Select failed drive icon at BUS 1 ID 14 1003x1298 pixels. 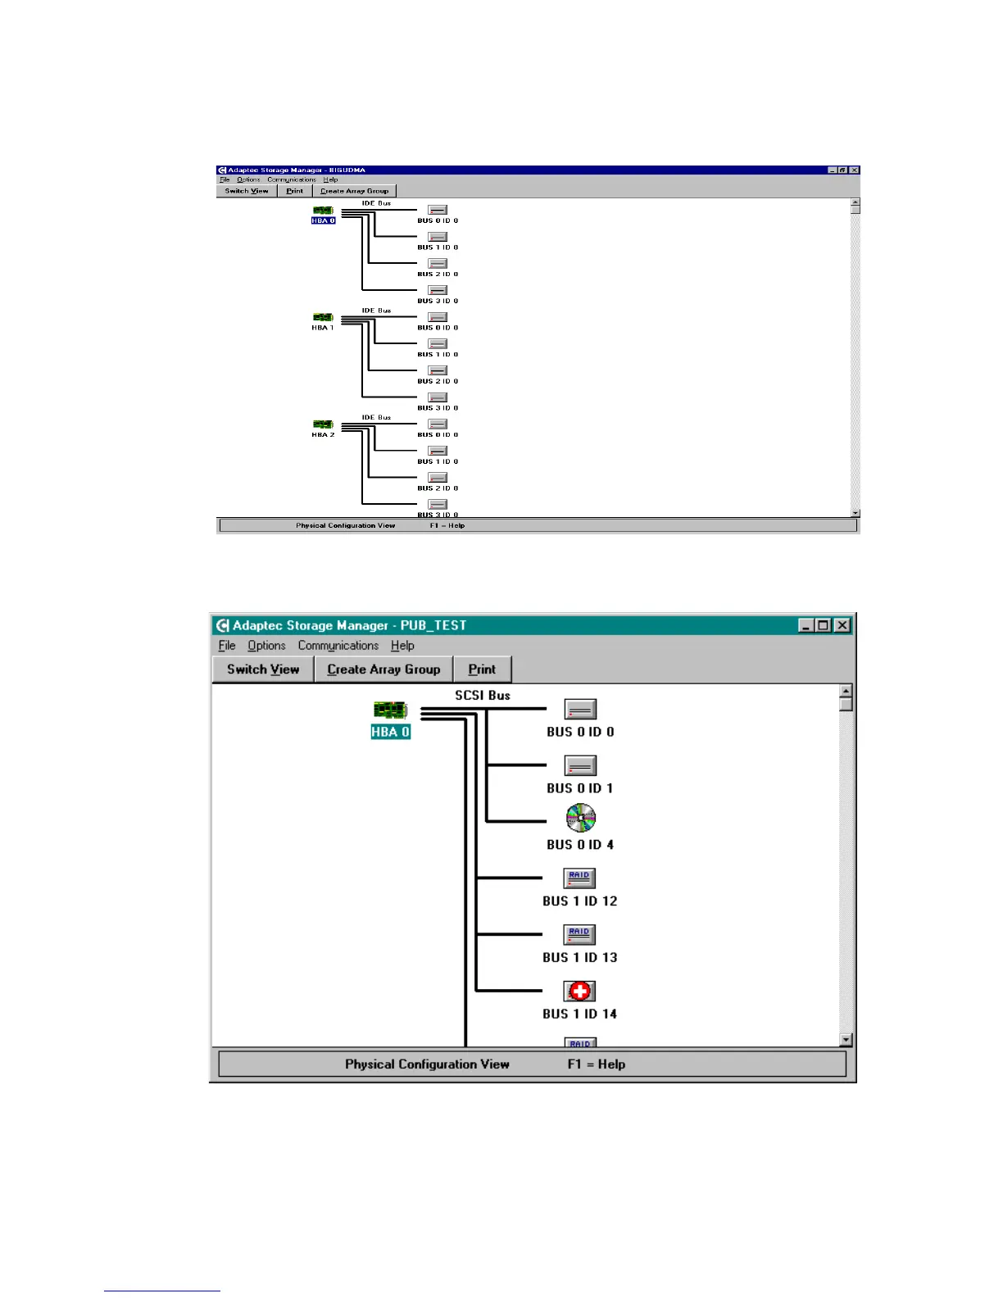point(579,992)
